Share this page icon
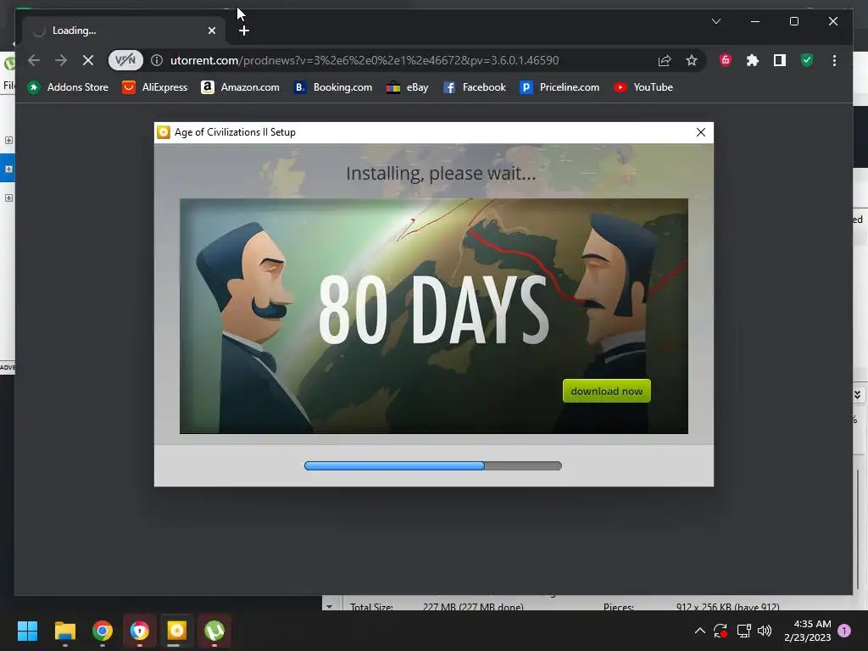 tap(665, 60)
